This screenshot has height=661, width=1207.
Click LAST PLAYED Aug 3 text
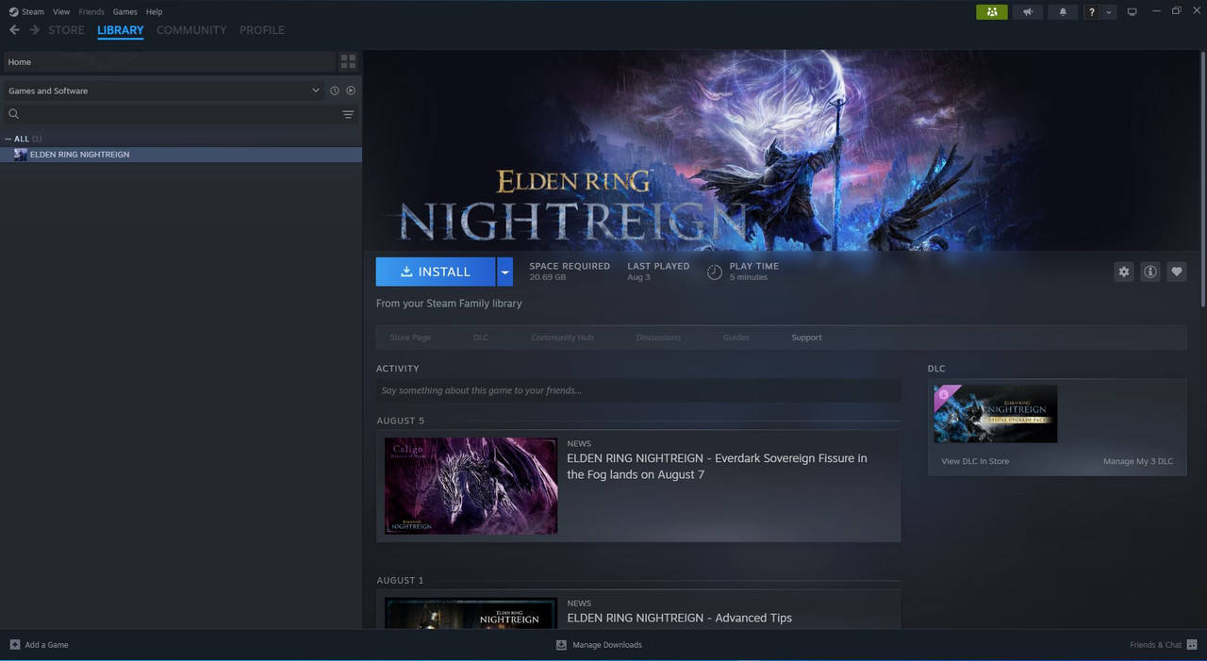(x=658, y=272)
